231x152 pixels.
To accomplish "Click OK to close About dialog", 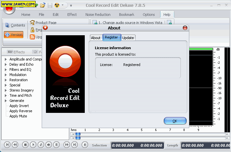I will tap(175, 121).
